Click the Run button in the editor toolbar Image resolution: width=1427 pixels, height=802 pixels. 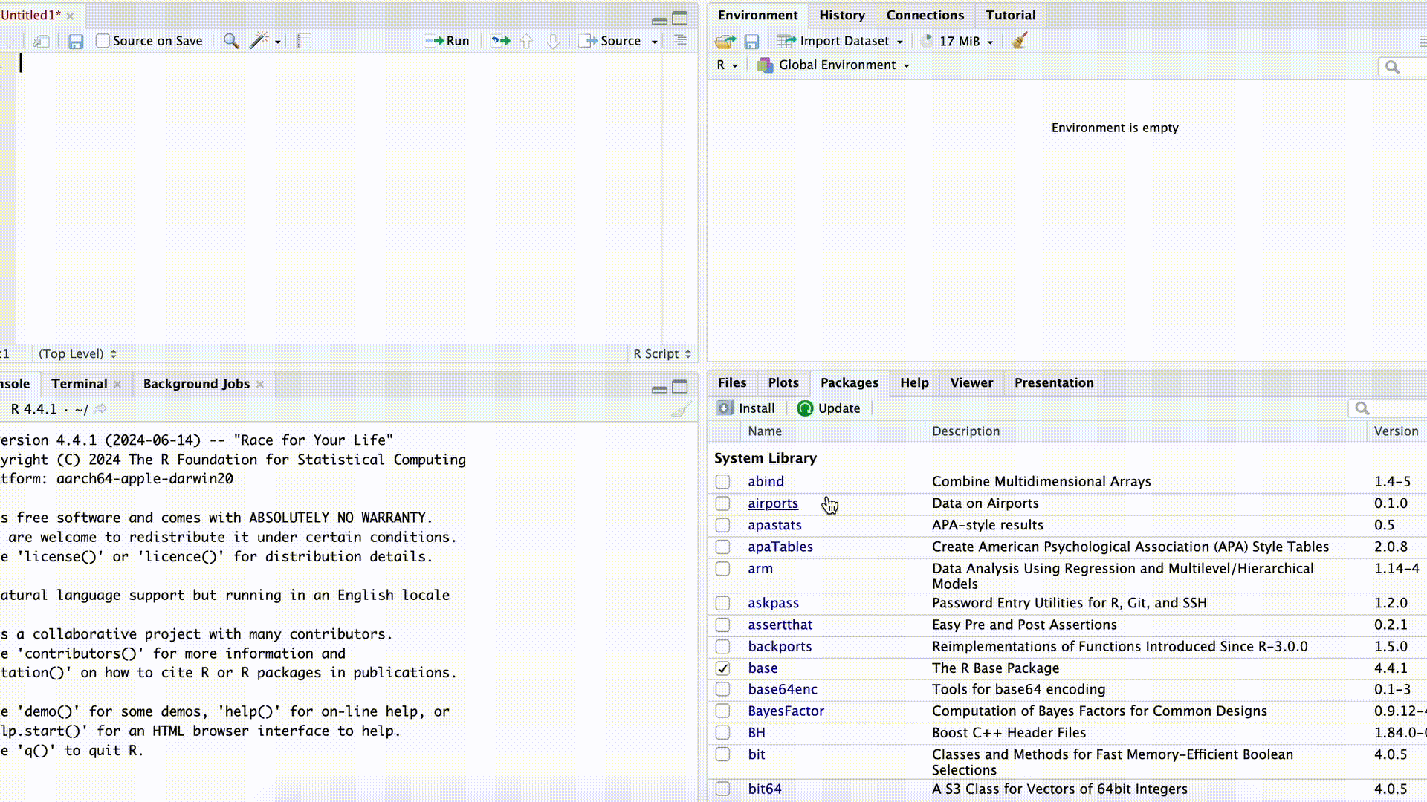447,41
